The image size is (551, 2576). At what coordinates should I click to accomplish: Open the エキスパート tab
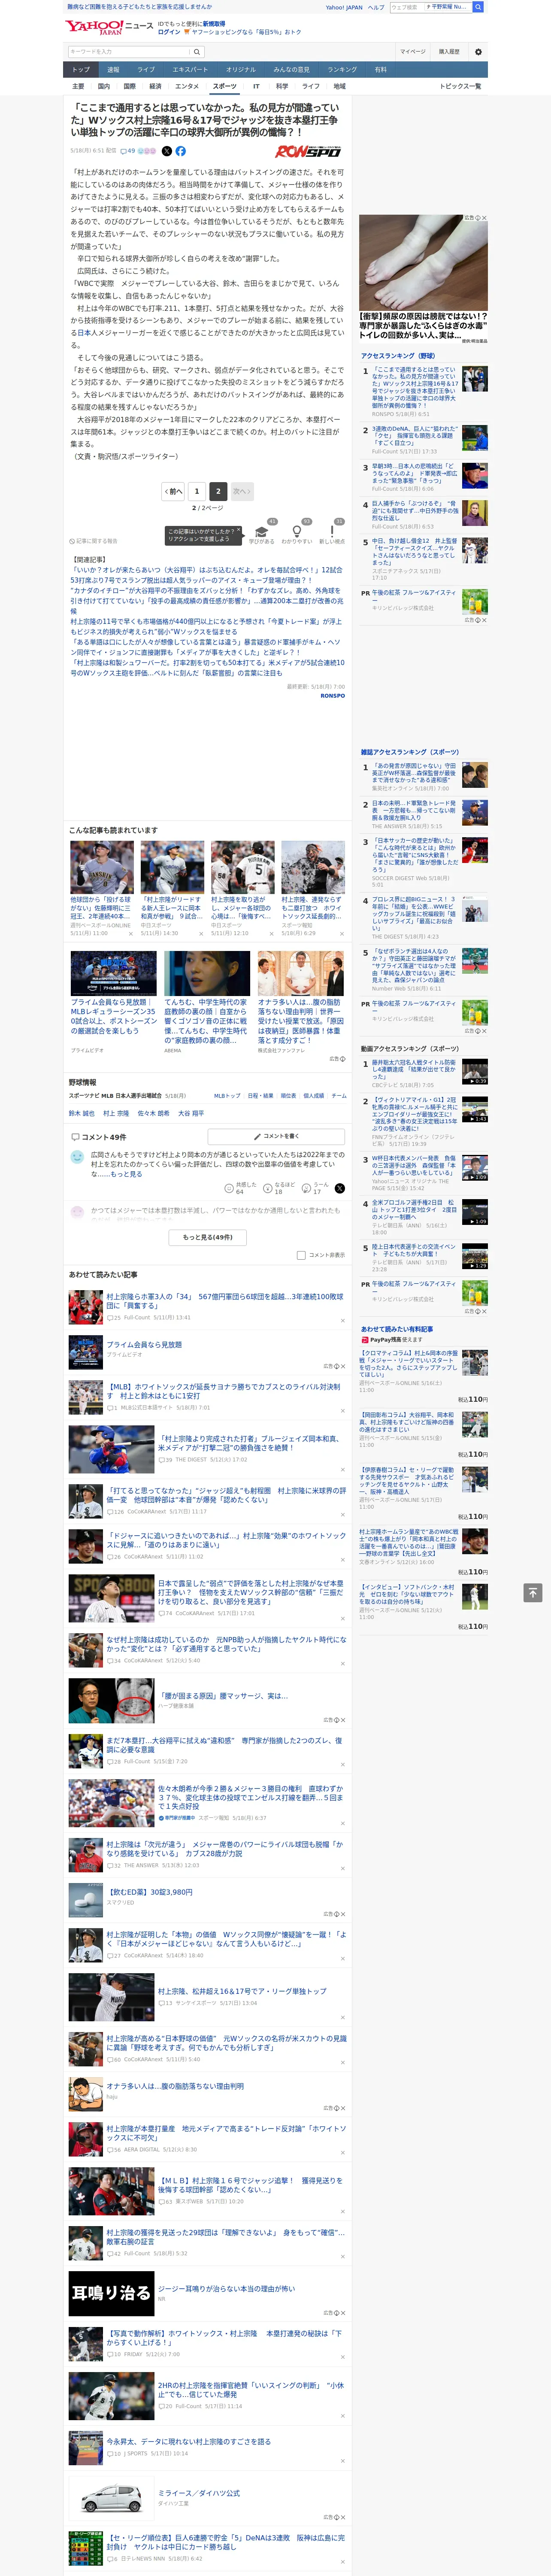pos(190,70)
